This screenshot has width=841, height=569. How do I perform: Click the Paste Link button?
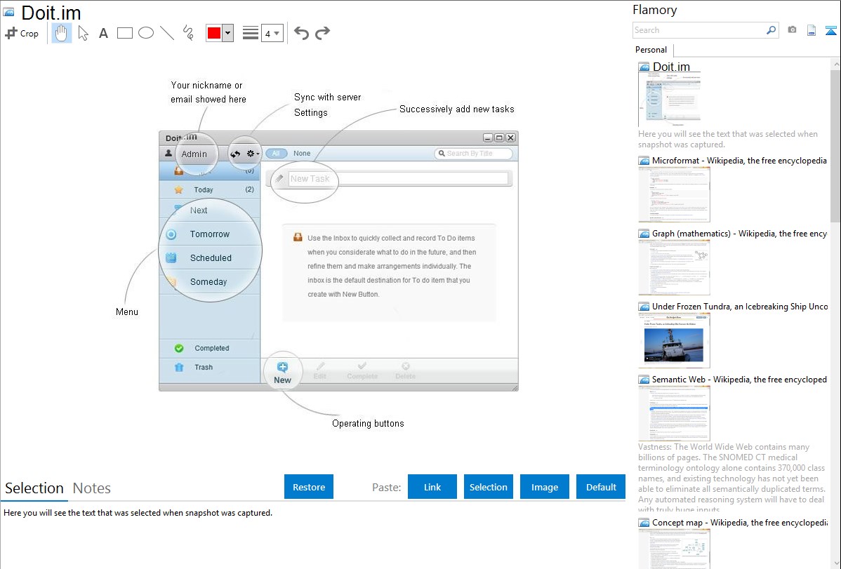click(x=432, y=487)
